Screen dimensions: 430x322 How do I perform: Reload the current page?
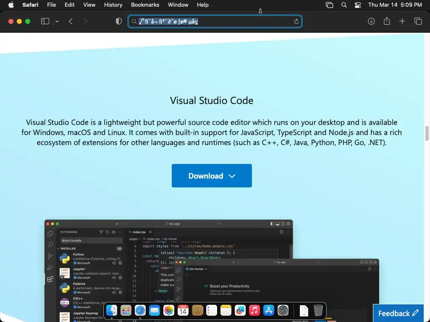pos(296,21)
